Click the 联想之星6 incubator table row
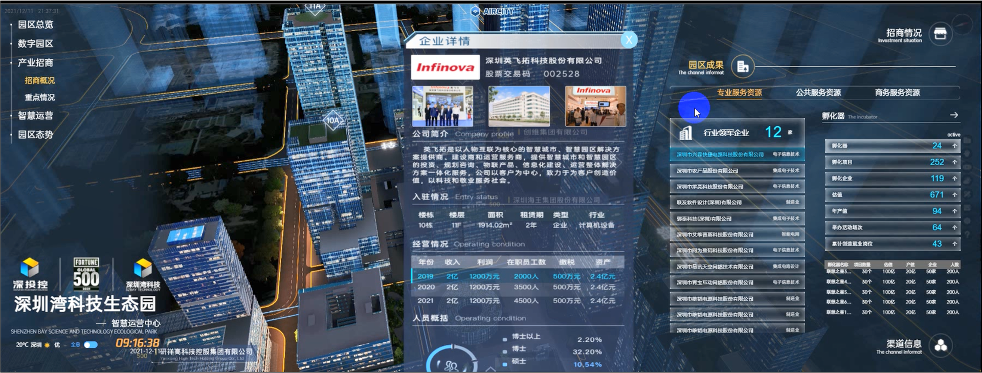 click(x=893, y=302)
